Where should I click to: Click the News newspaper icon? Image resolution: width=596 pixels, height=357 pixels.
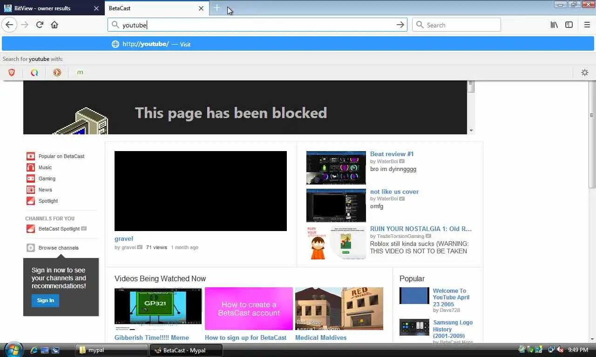pos(31,190)
